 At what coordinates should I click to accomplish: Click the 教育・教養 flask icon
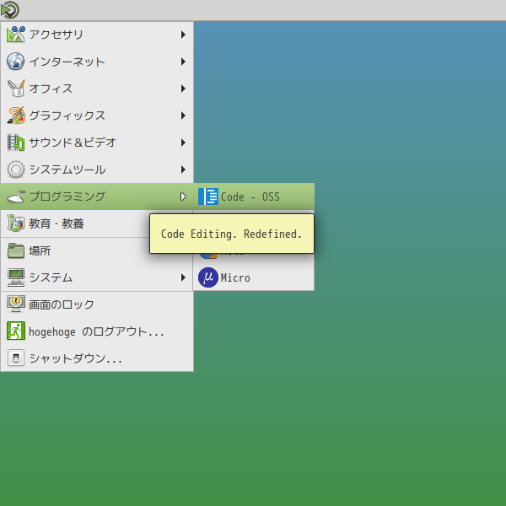tap(16, 223)
